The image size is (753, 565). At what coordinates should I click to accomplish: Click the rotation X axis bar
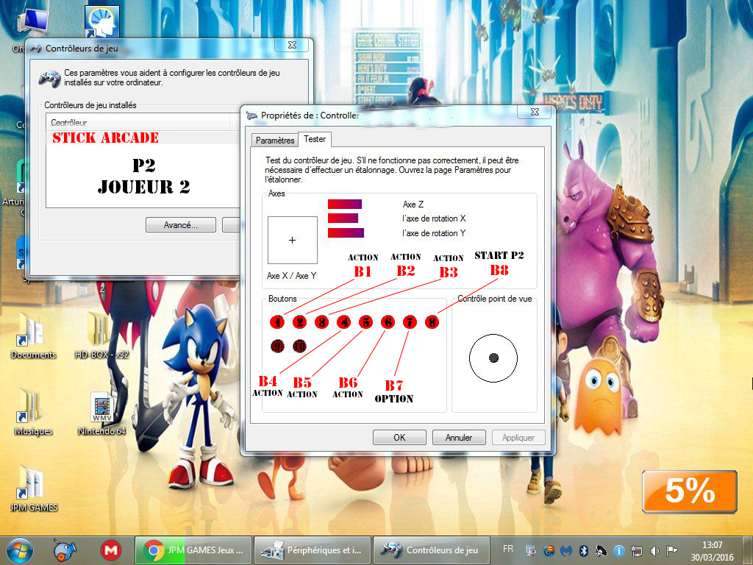point(343,218)
